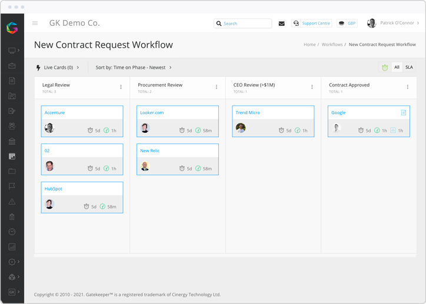Go to Workflows in the breadcrumb
This screenshot has height=304, width=426.
332,45
